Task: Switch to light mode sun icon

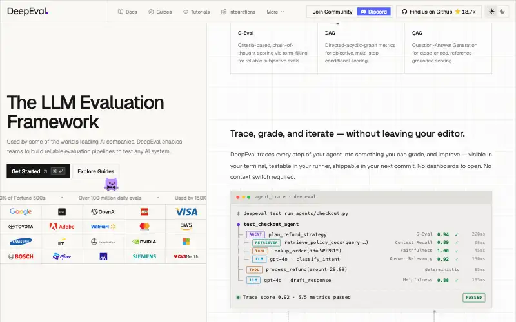Action: tap(491, 12)
